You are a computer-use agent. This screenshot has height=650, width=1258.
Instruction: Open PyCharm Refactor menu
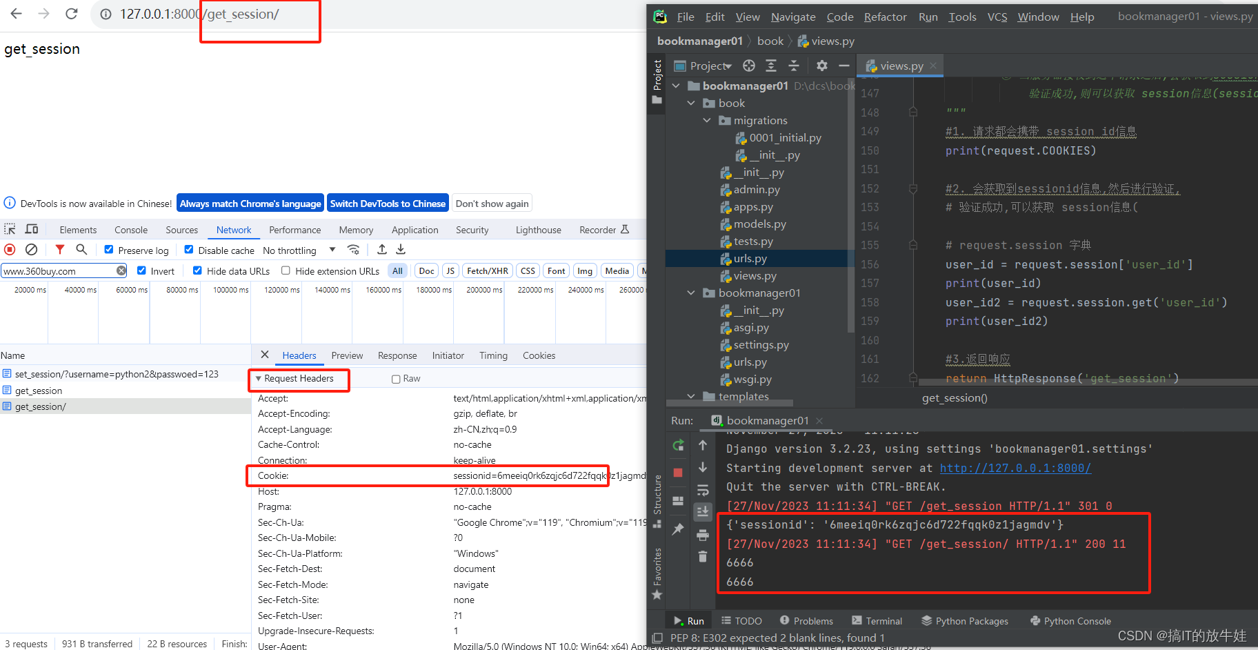[885, 17]
